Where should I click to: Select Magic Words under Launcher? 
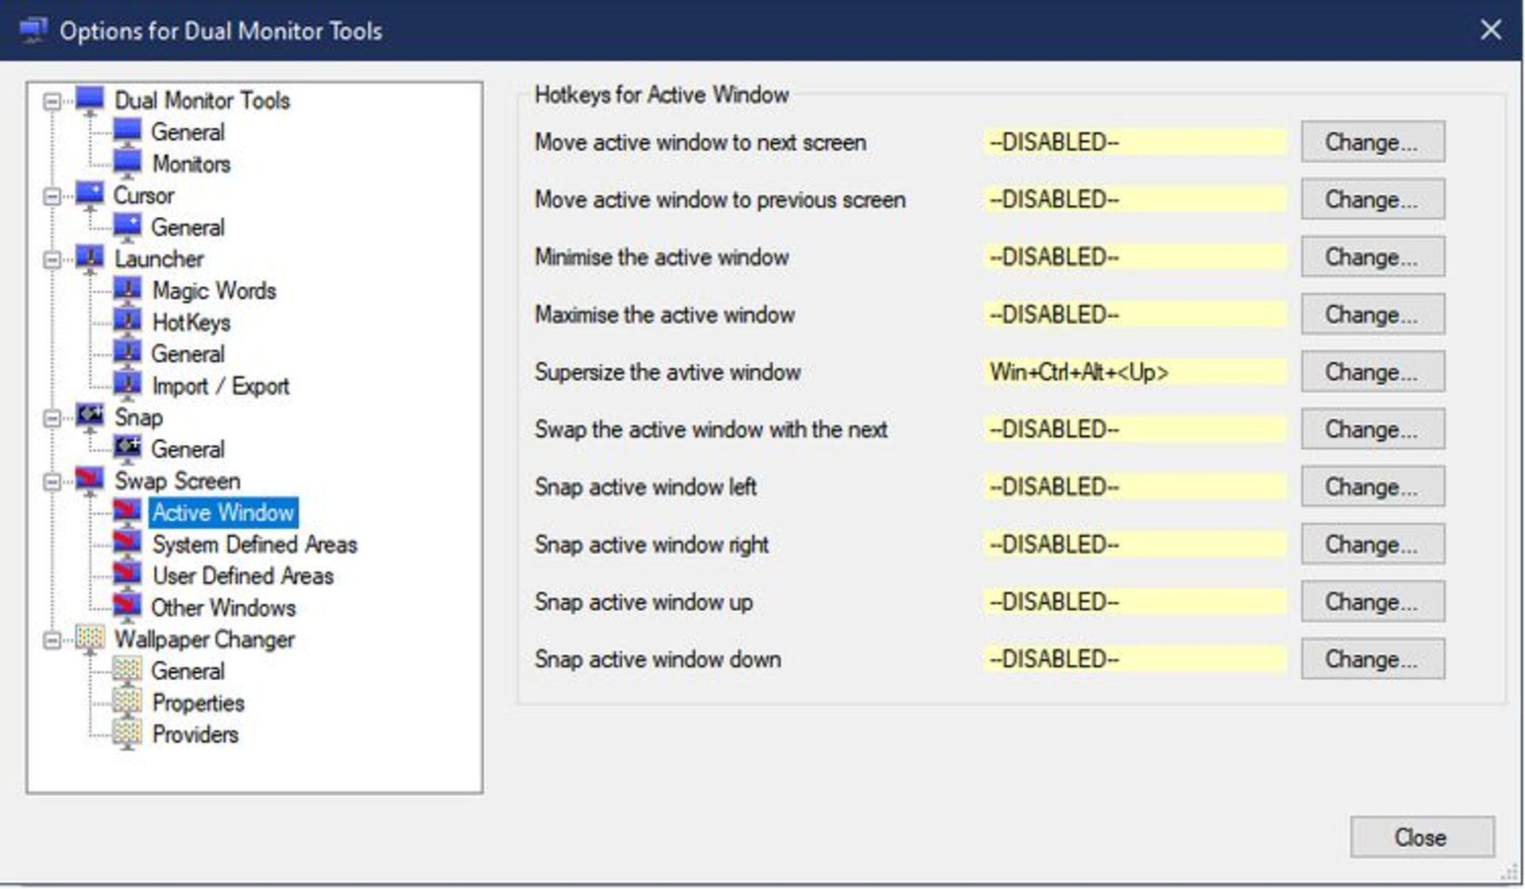point(214,291)
